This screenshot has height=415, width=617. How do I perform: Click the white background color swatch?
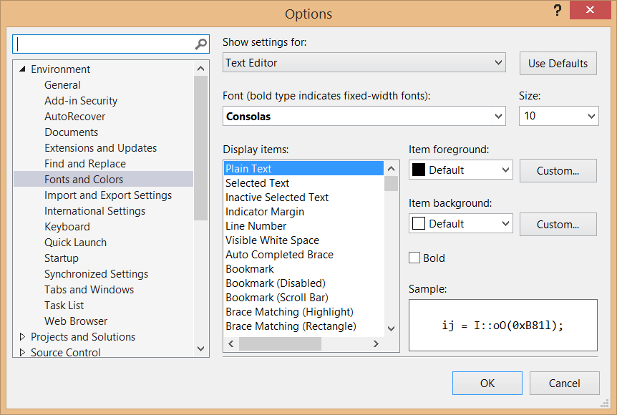click(x=418, y=223)
